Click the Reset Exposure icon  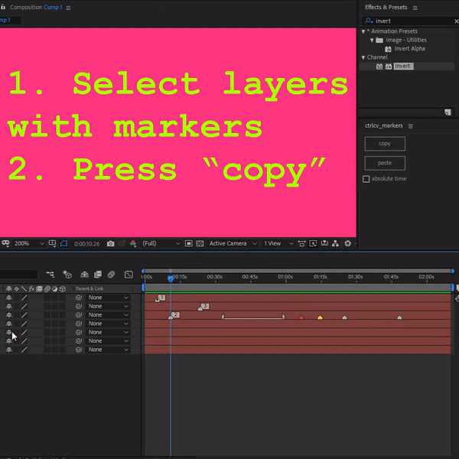coord(347,243)
